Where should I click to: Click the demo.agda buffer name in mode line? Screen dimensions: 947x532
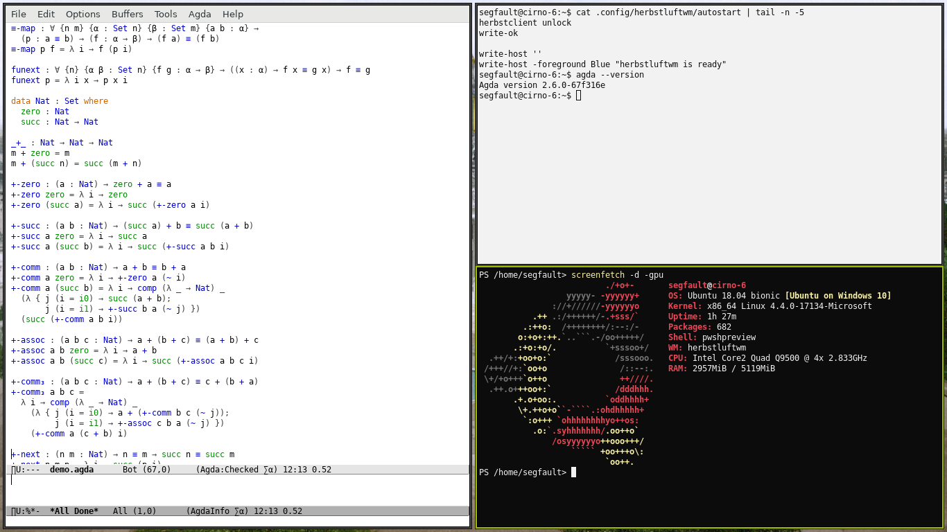71,470
